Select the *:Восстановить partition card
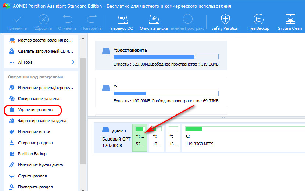 [x=161, y=56]
